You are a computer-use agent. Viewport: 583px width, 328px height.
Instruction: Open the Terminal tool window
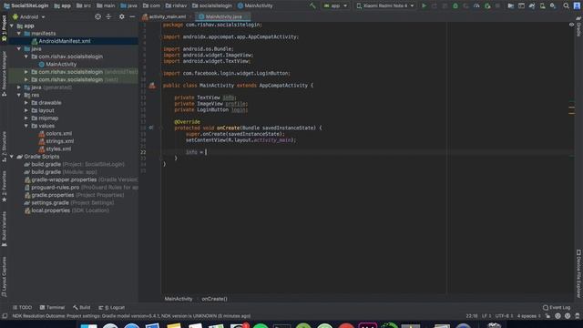(52, 308)
